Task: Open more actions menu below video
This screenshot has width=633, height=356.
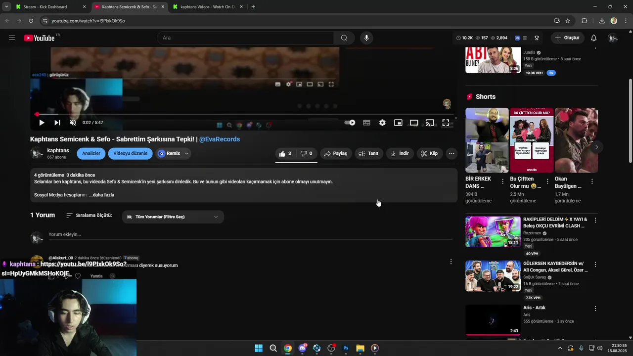Action: (452, 154)
